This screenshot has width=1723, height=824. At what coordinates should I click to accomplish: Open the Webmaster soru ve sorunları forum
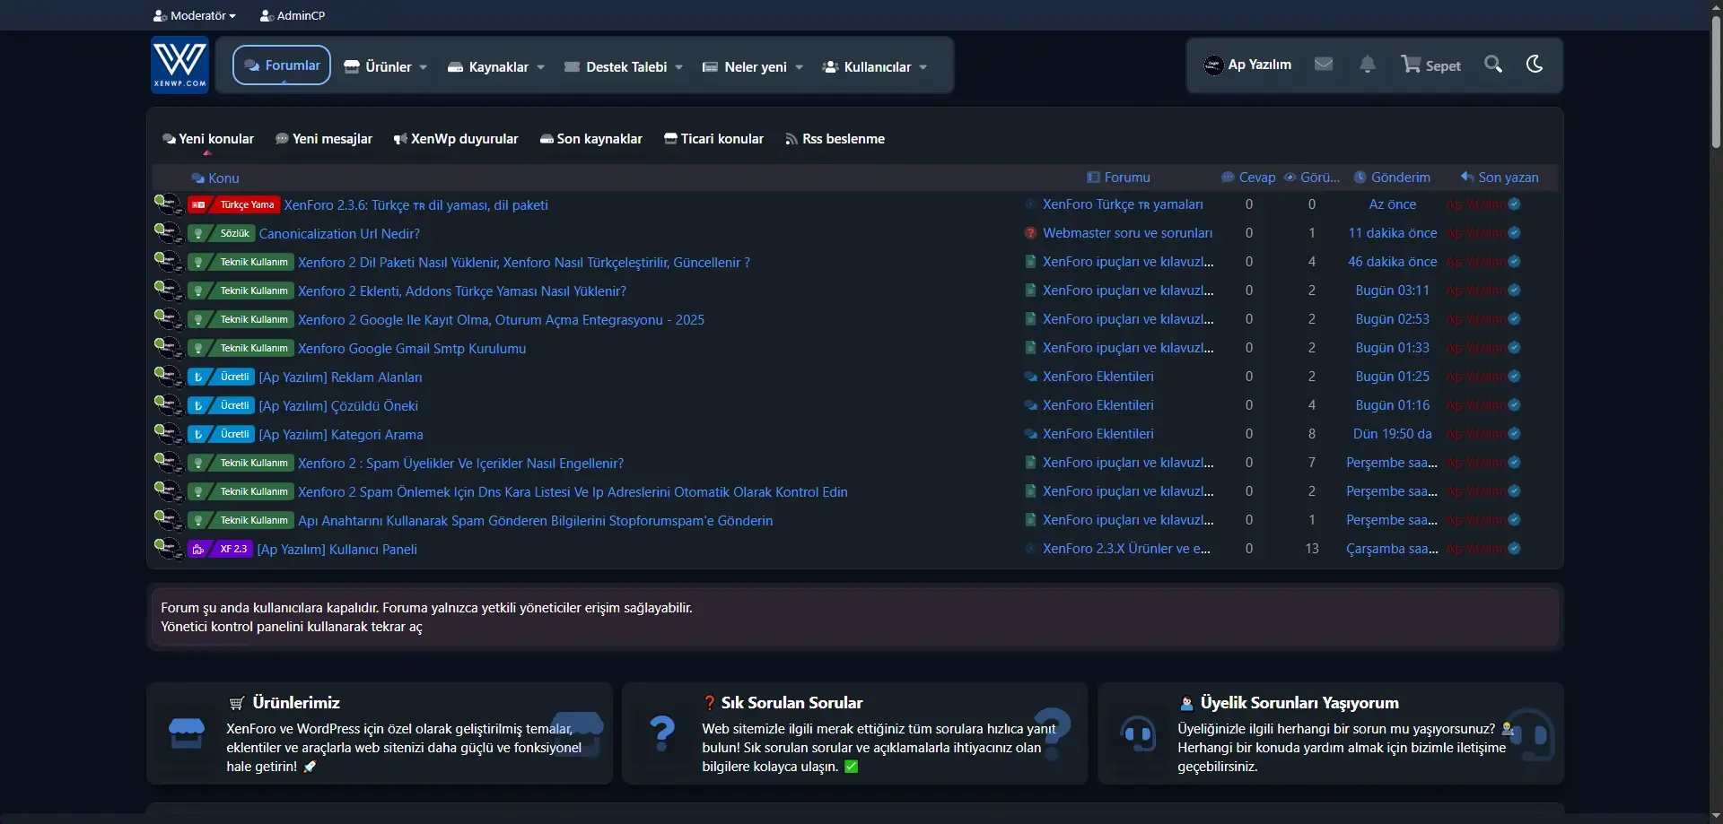[x=1127, y=233]
